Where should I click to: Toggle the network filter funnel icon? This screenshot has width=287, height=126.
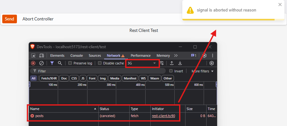pyautogui.click(x=52, y=63)
